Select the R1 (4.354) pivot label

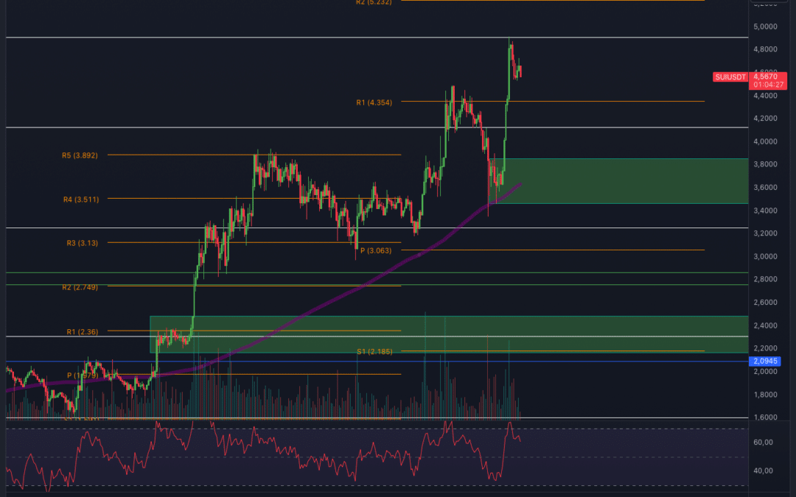pyautogui.click(x=374, y=102)
